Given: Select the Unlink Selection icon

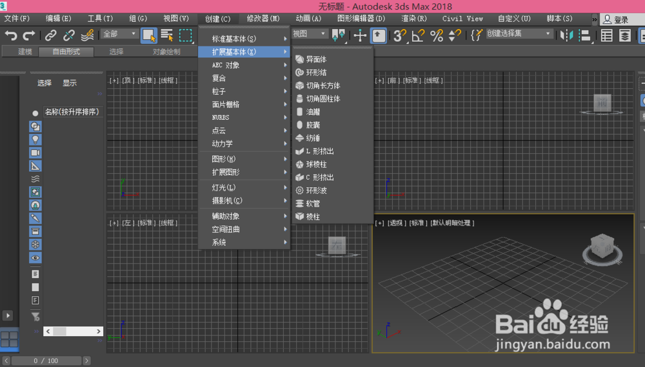Looking at the screenshot, I should click(x=69, y=35).
